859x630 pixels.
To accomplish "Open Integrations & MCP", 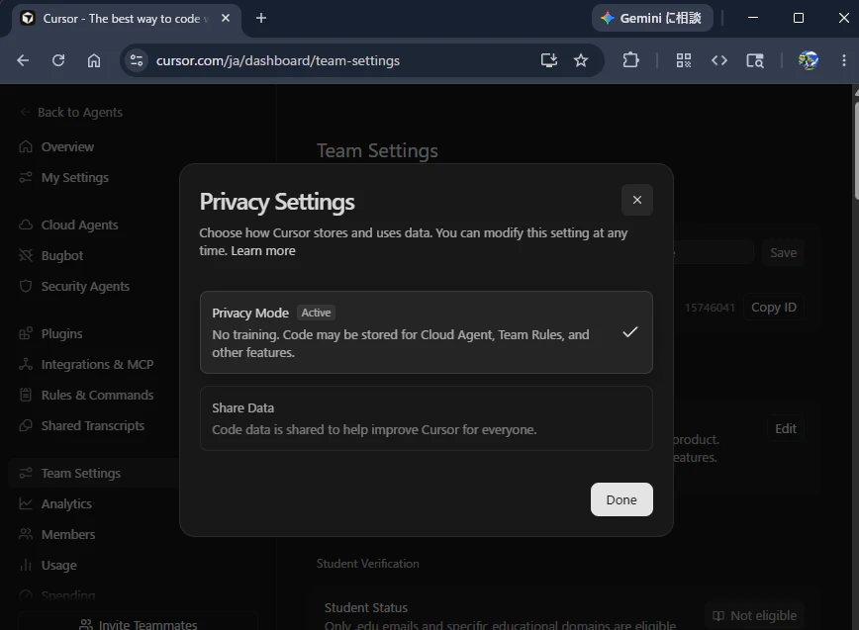I will coord(98,364).
